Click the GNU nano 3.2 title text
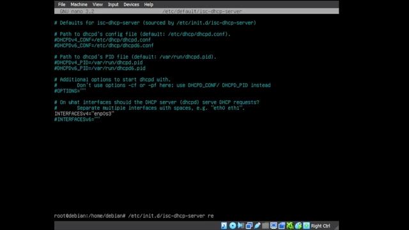The image size is (409, 230). (x=77, y=11)
